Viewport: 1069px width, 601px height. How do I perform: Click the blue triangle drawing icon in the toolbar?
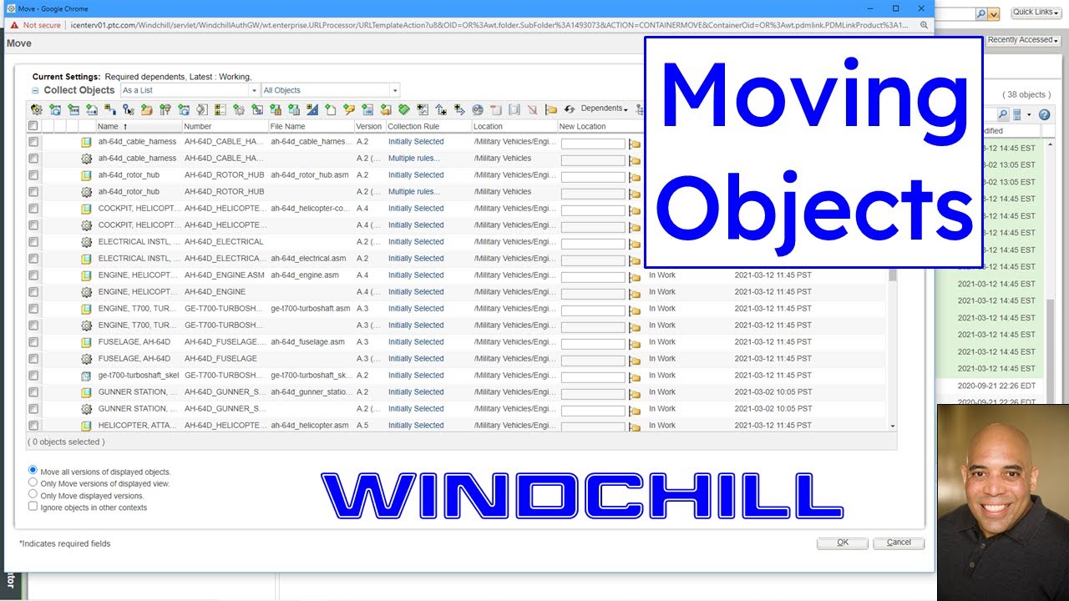point(312,109)
